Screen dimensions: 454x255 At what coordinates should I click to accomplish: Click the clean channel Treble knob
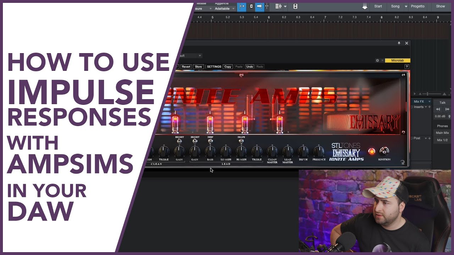click(x=164, y=152)
